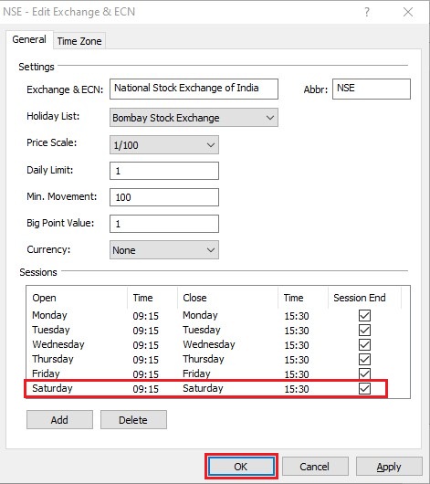This screenshot has height=484, width=430.
Task: Click the help question mark icon
Action: coord(367,12)
